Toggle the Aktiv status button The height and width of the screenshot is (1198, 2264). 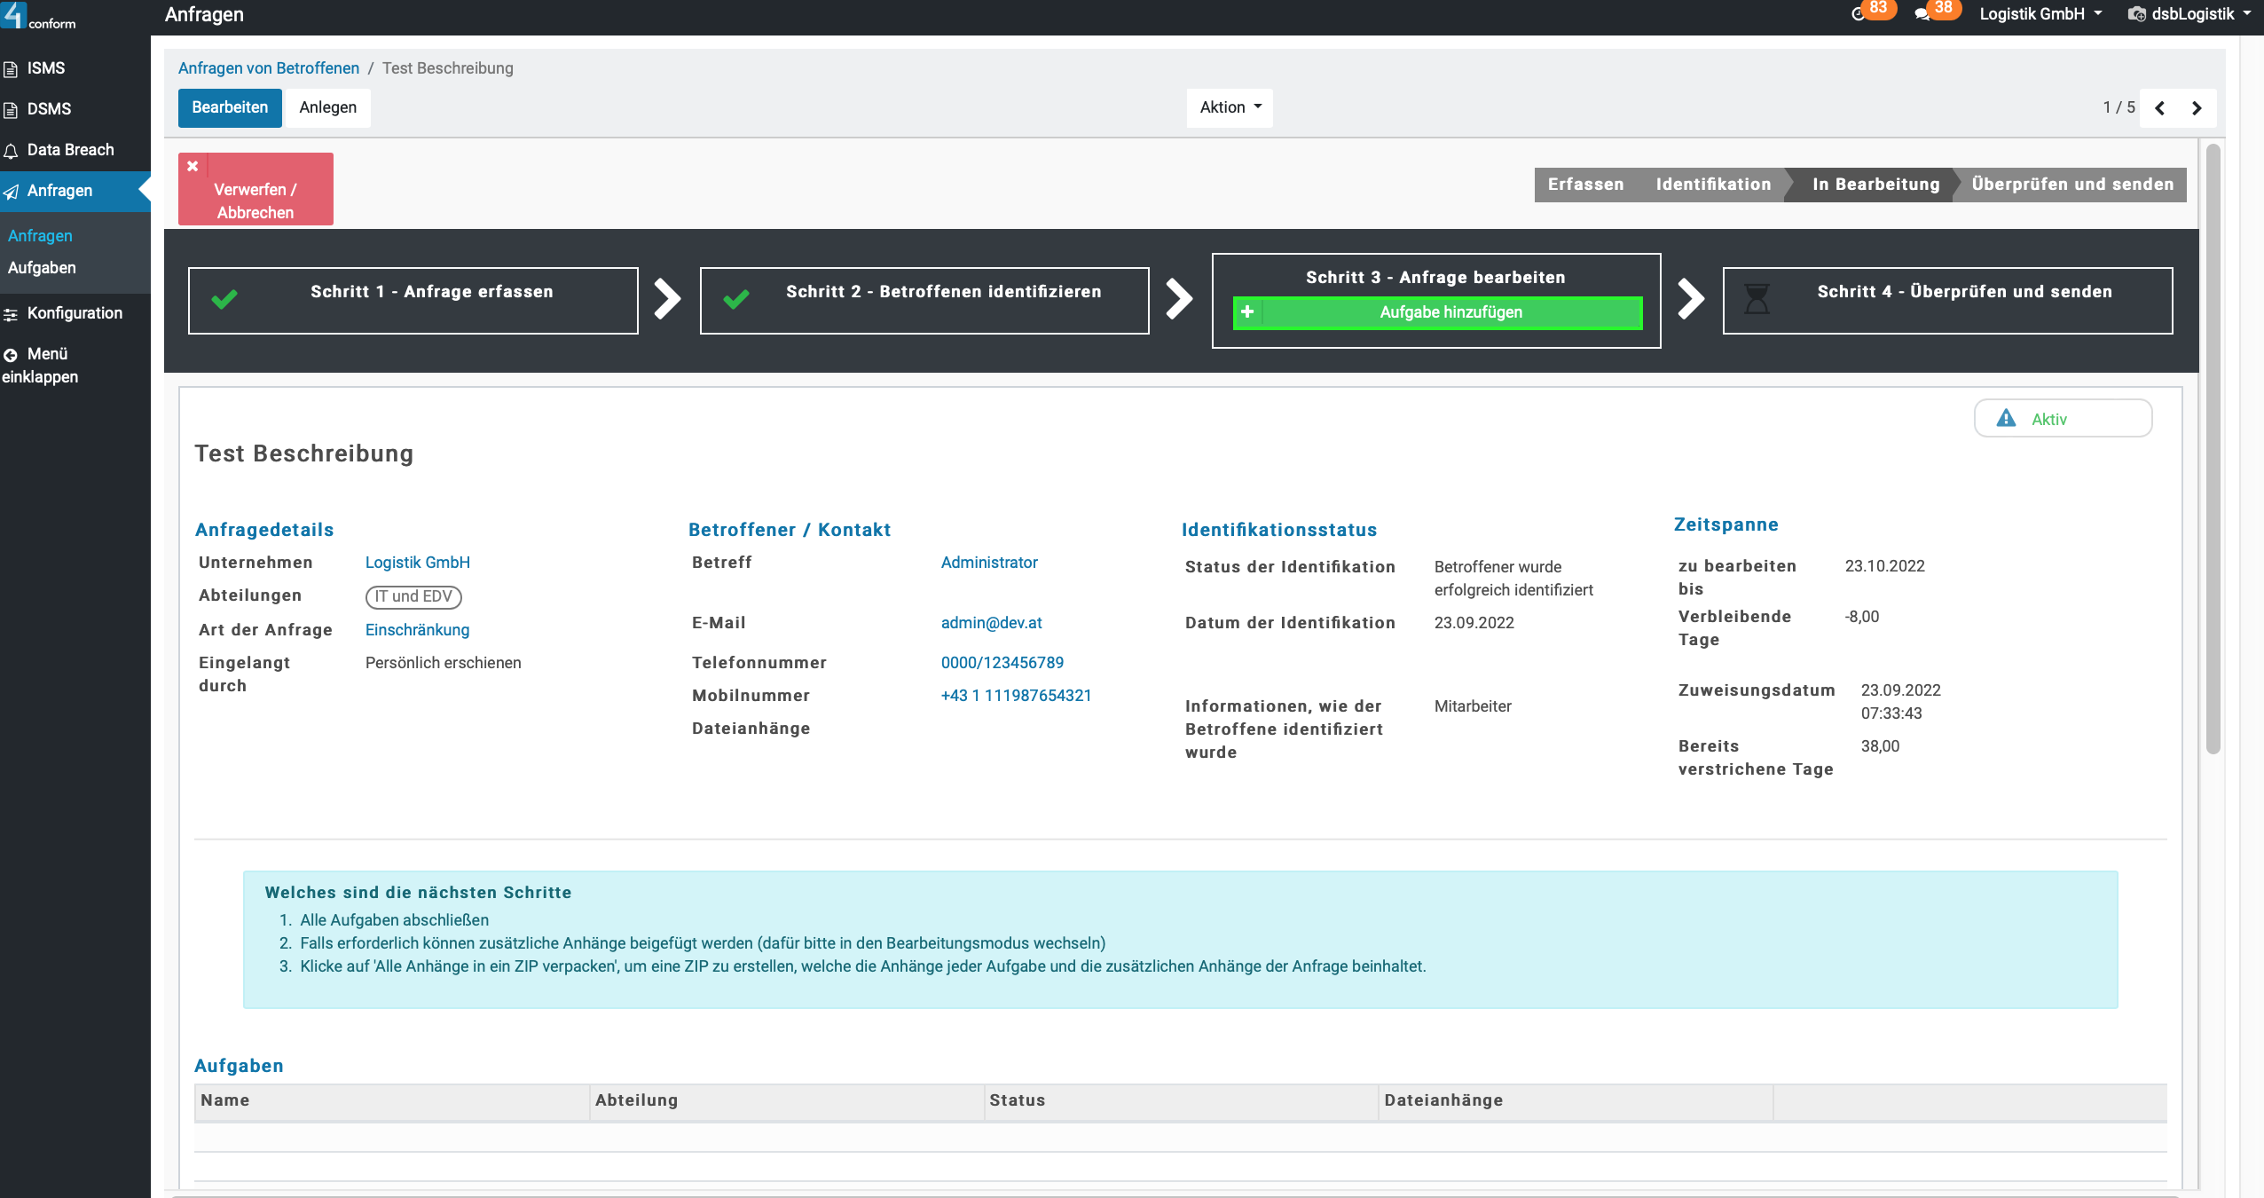tap(2063, 419)
